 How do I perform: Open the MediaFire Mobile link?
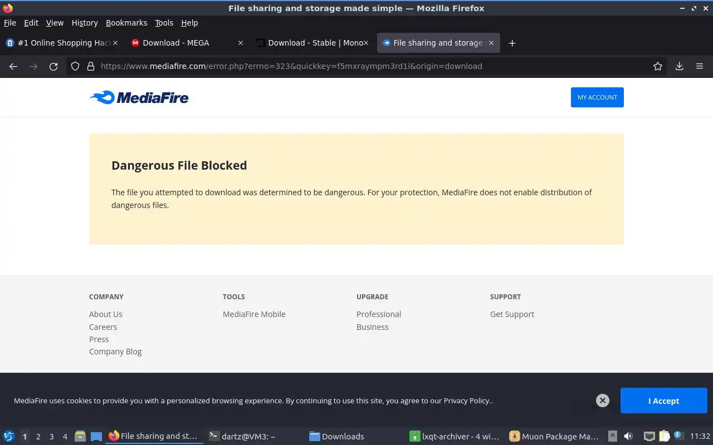[x=254, y=314]
